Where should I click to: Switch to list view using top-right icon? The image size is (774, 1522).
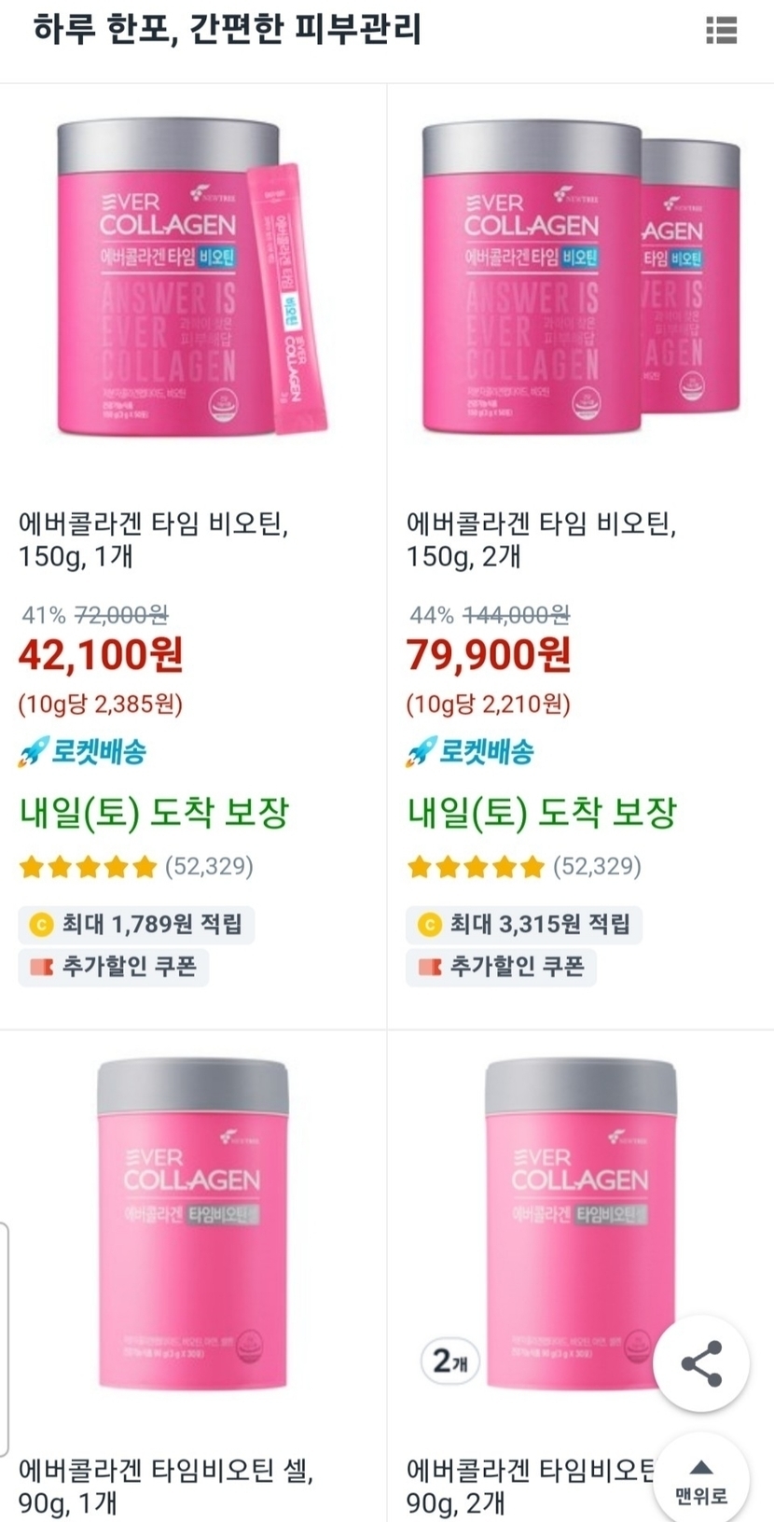pyautogui.click(x=721, y=30)
